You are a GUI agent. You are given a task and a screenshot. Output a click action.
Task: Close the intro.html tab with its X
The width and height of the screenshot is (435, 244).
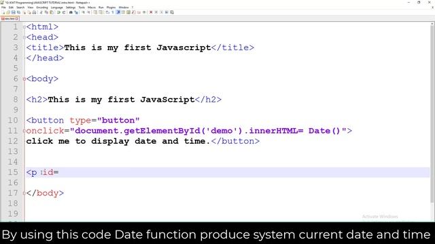17,18
